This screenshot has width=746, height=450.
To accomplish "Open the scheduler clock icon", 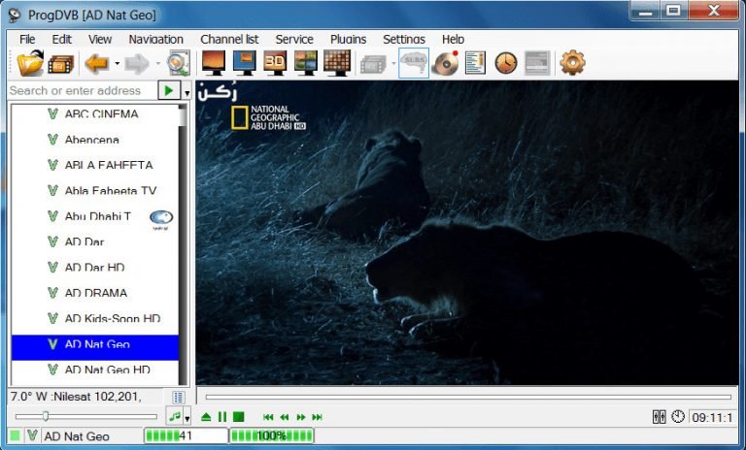I will [x=506, y=63].
